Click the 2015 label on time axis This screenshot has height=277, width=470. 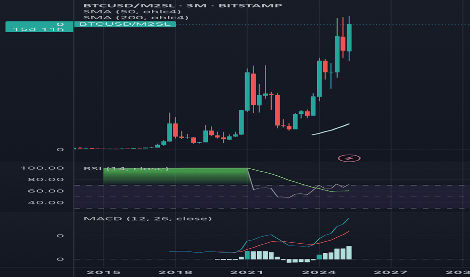[103, 272]
